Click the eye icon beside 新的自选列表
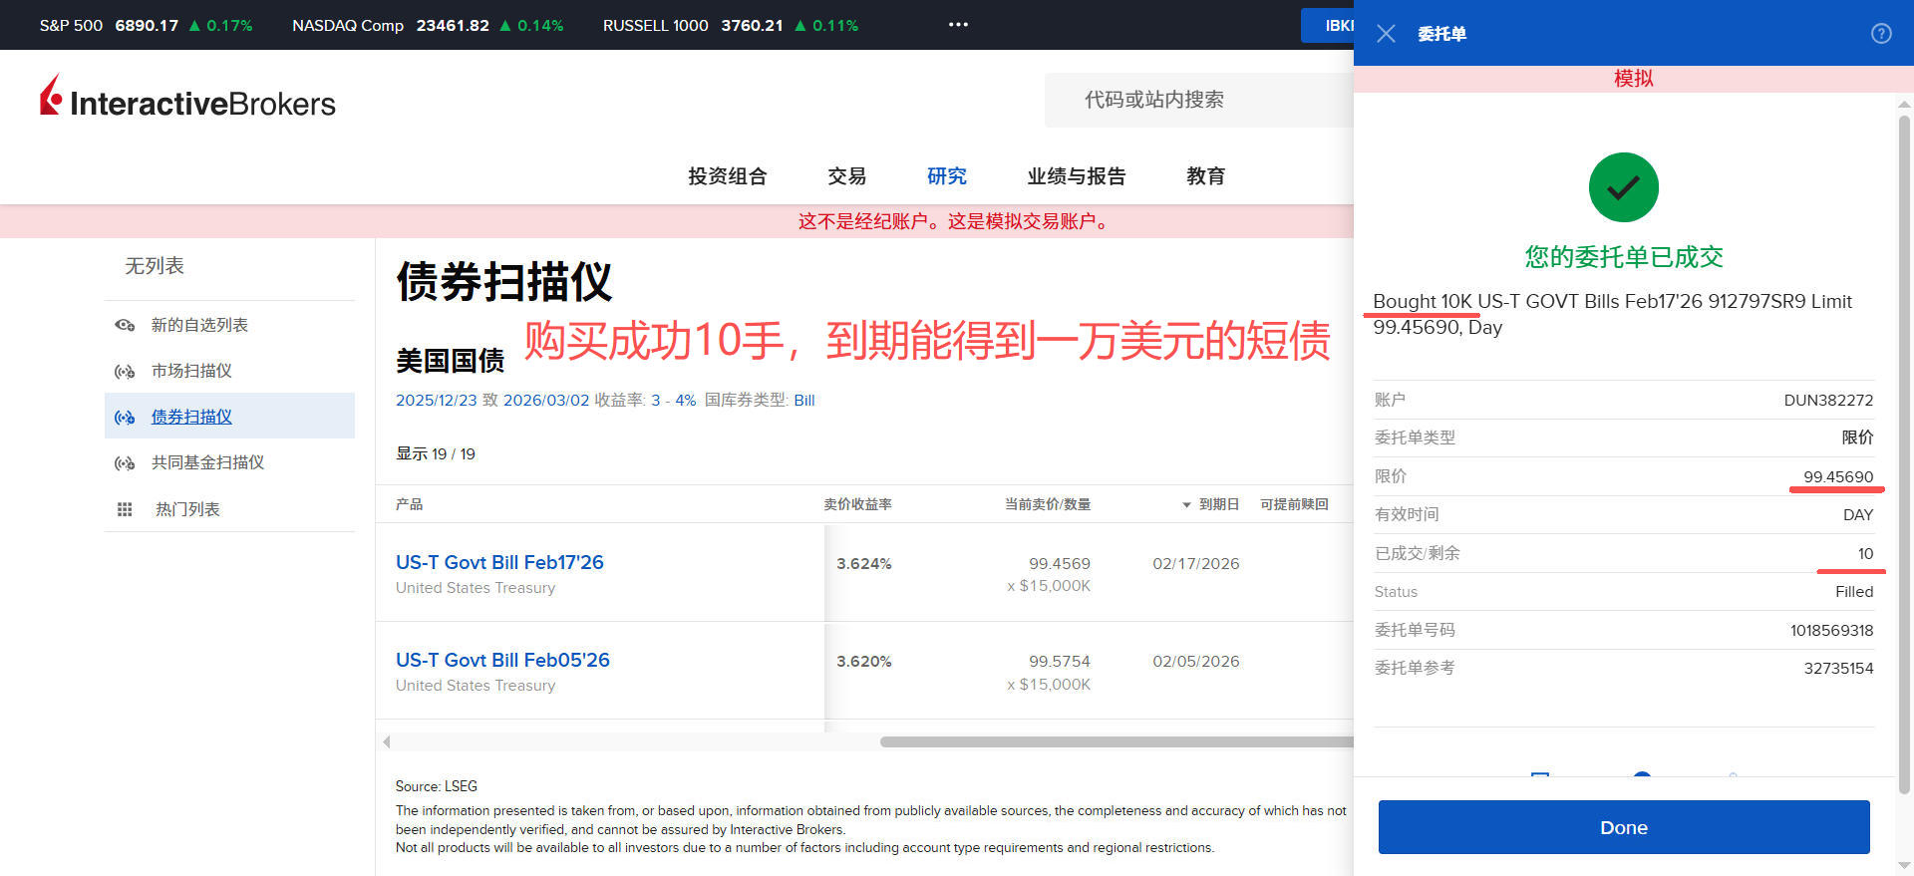 point(125,325)
